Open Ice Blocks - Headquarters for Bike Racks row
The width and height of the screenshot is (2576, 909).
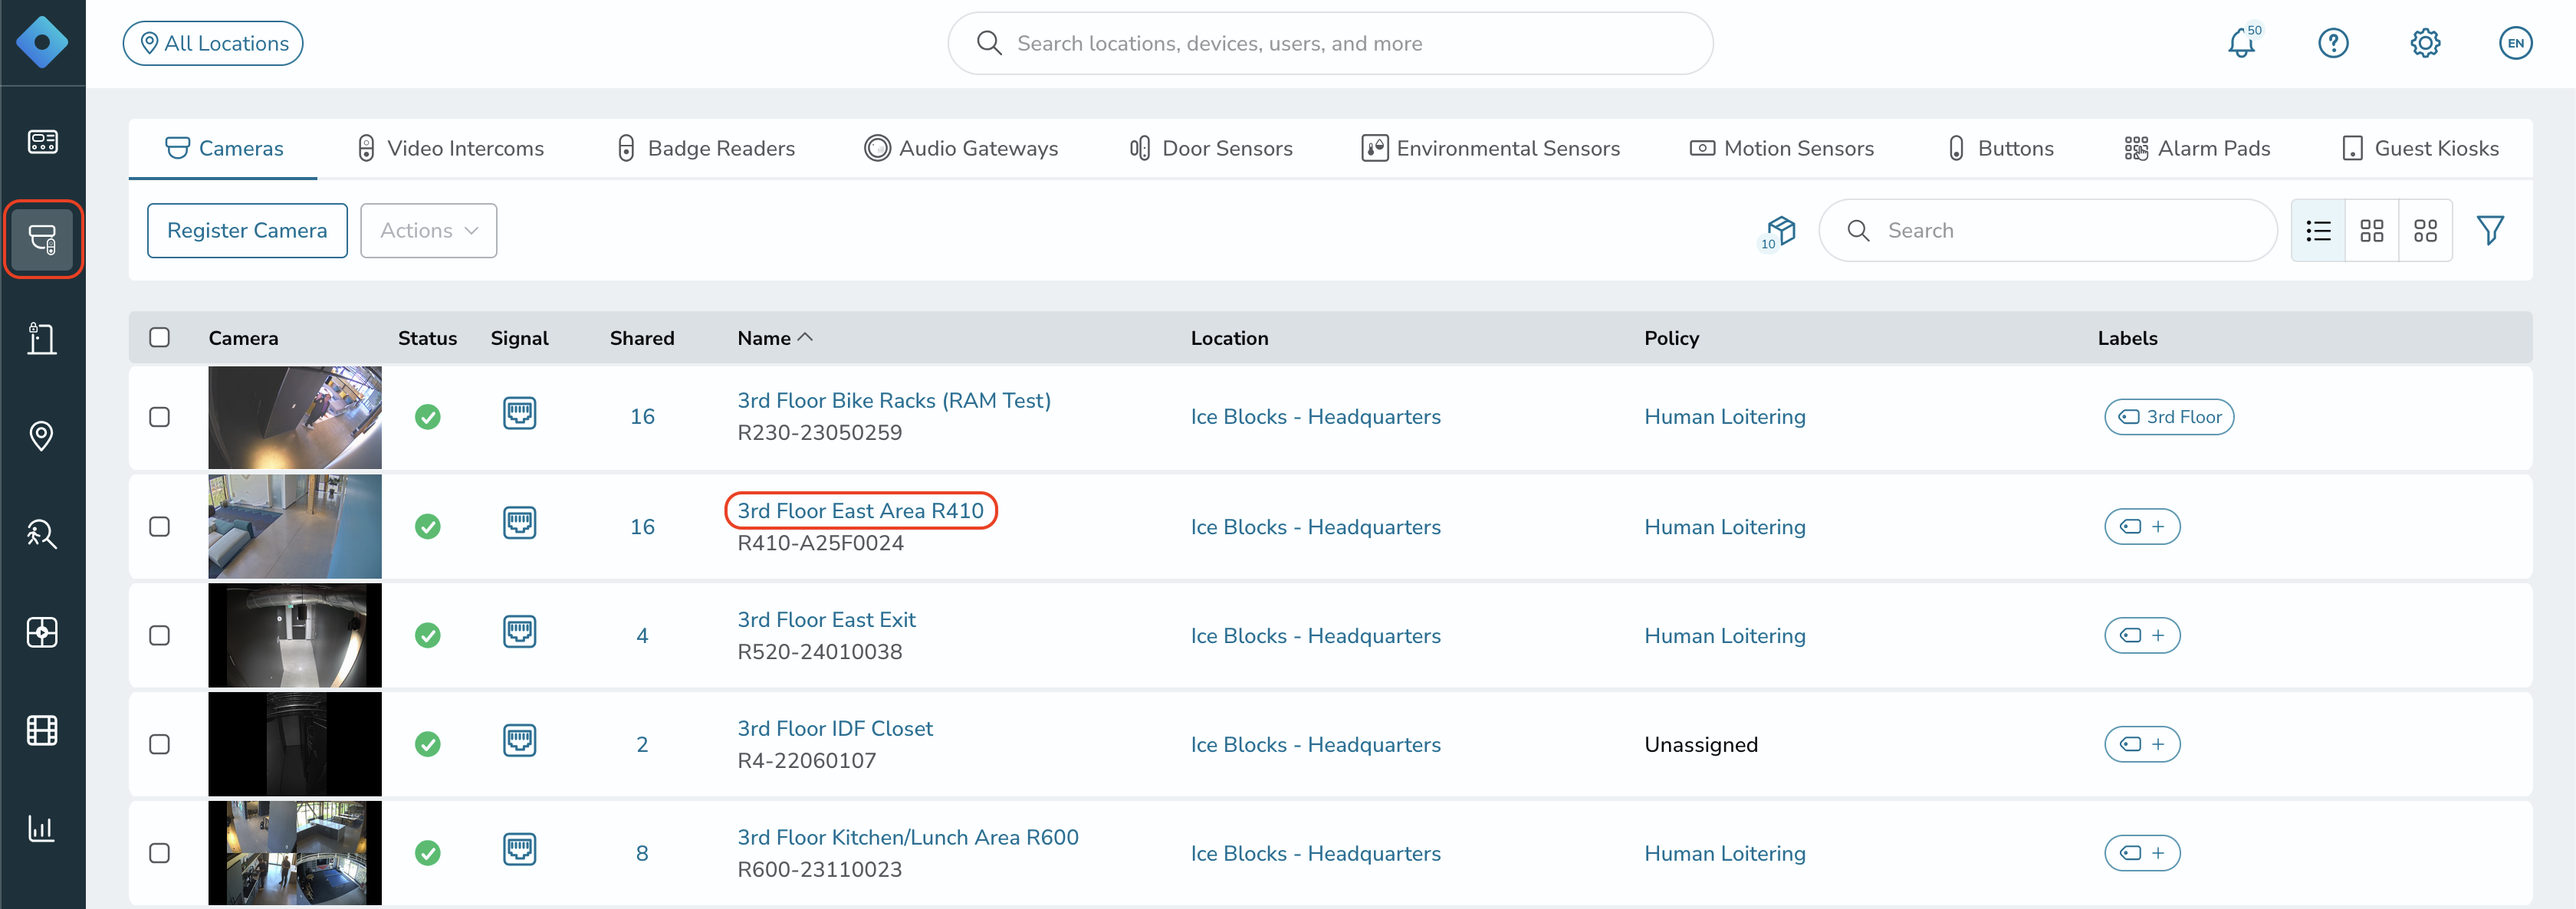tap(1315, 417)
